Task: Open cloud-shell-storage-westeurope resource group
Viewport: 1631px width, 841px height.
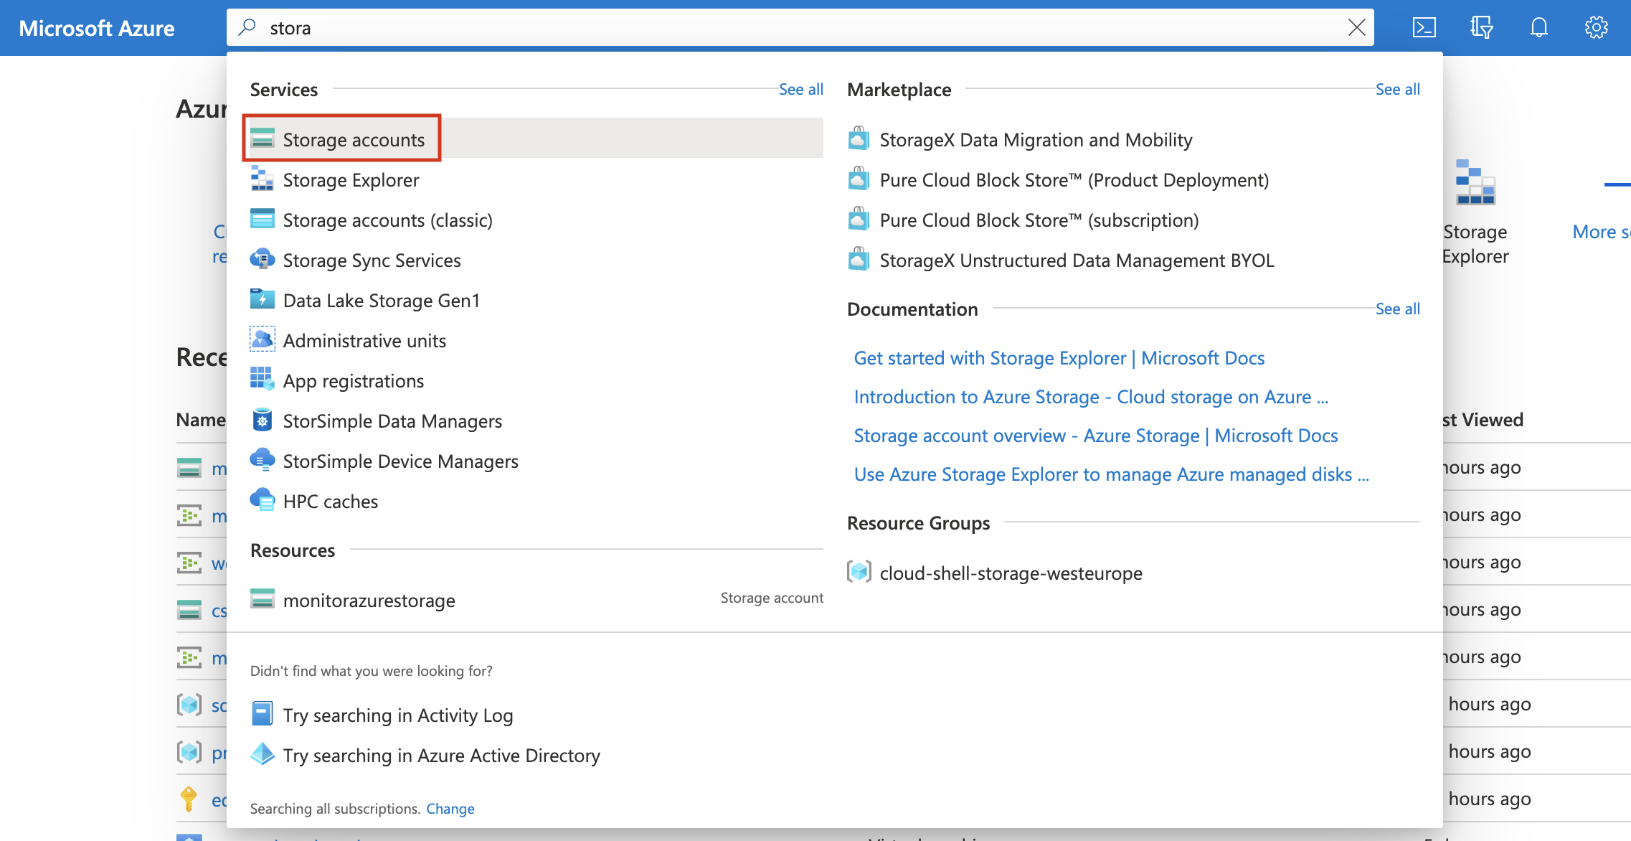Action: [x=1009, y=570]
